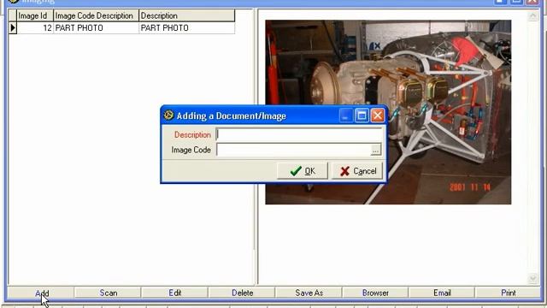The width and height of the screenshot is (547, 308).
Task: Click the Email button
Action: point(442,293)
